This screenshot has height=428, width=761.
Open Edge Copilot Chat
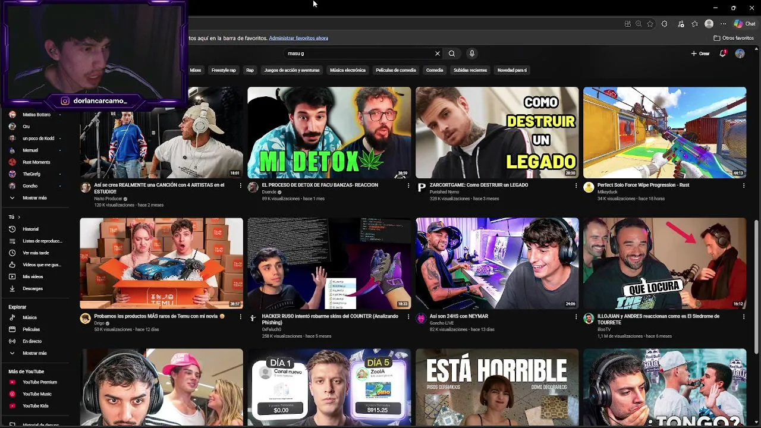coord(744,24)
